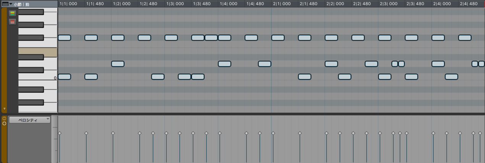Click the 2|1|000 ruler position
Viewport: 485px width, 163px height.
coord(282,4)
